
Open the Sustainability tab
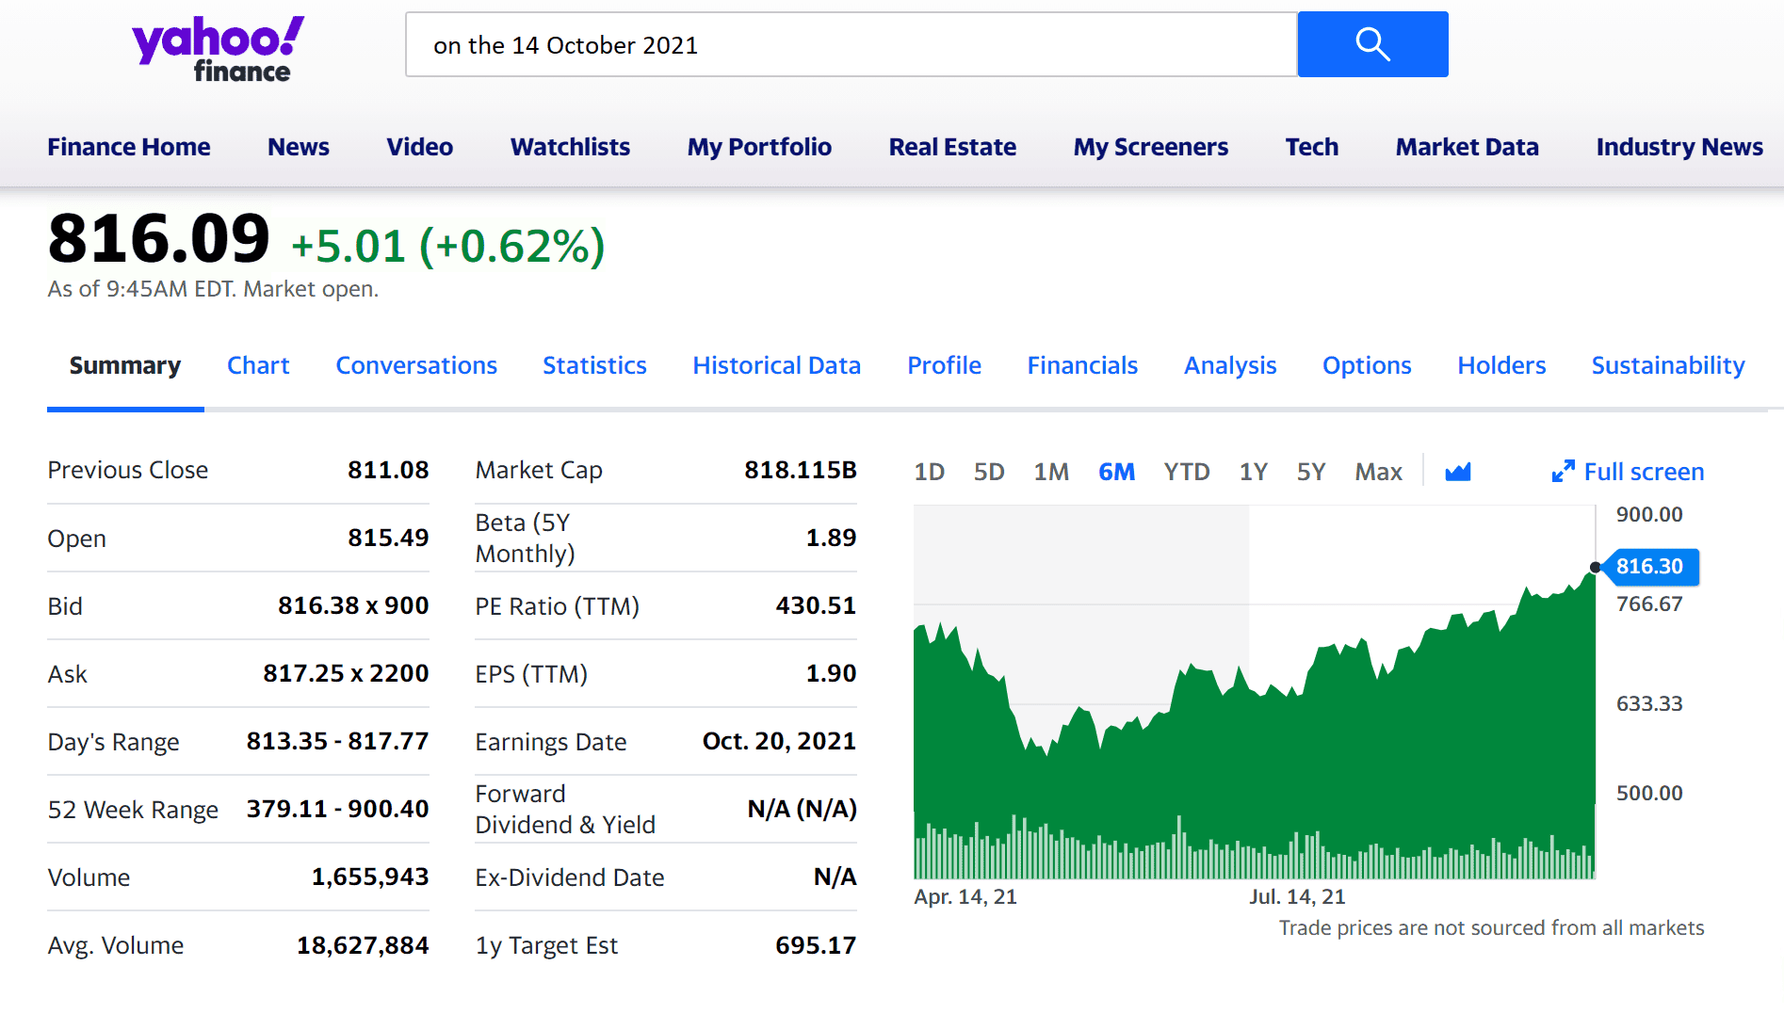(1667, 365)
